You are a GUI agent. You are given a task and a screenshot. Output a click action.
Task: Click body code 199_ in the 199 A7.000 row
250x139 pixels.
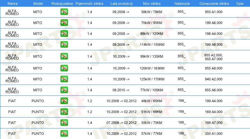point(182,122)
